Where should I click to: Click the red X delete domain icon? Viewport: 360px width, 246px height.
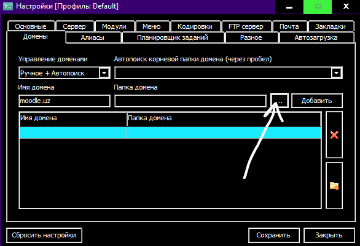pos(334,135)
